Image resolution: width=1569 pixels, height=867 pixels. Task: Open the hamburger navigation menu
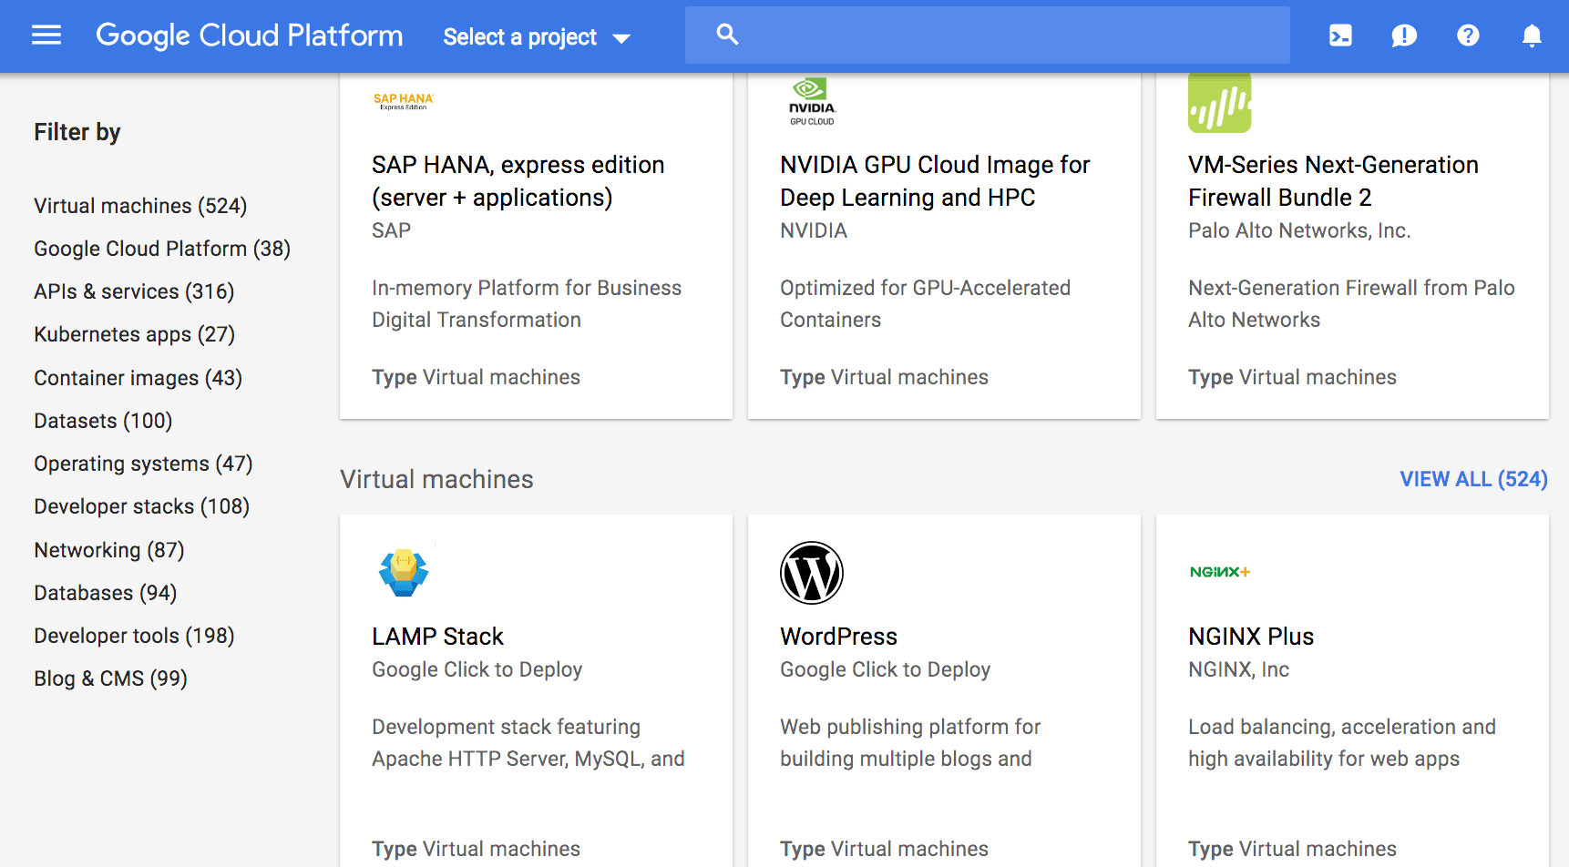(46, 36)
